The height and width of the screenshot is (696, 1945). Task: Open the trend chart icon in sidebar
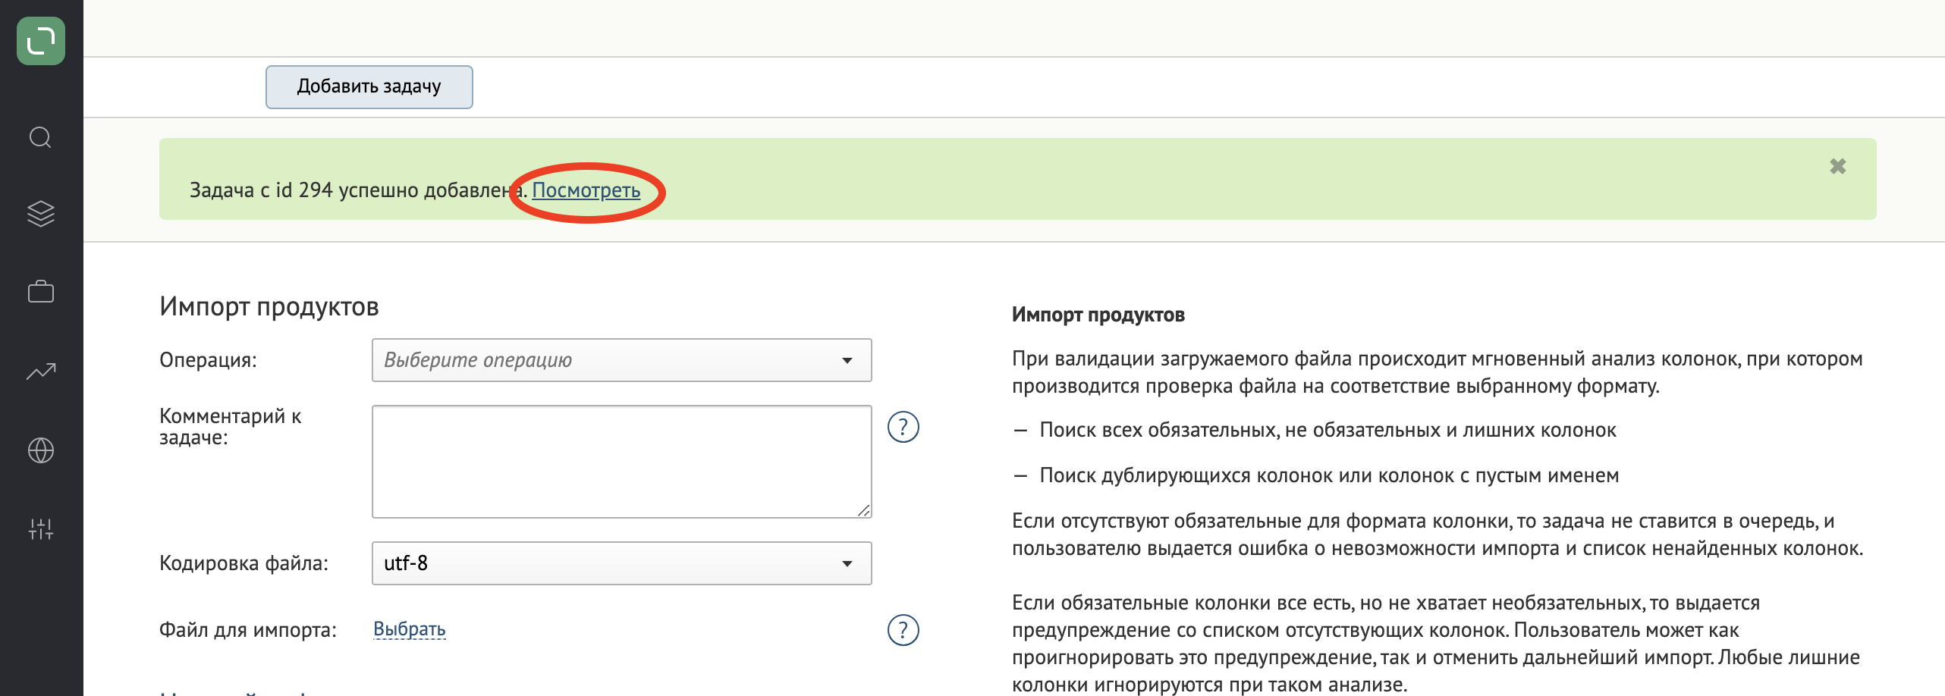41,371
